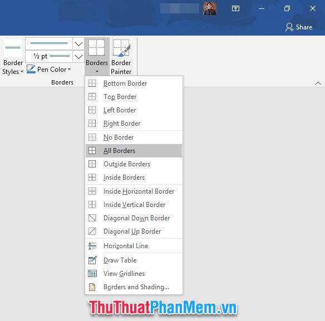Choose Draw Table menu entry

(x=134, y=260)
